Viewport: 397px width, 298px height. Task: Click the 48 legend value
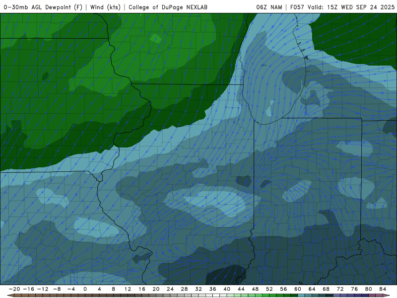coord(255,289)
